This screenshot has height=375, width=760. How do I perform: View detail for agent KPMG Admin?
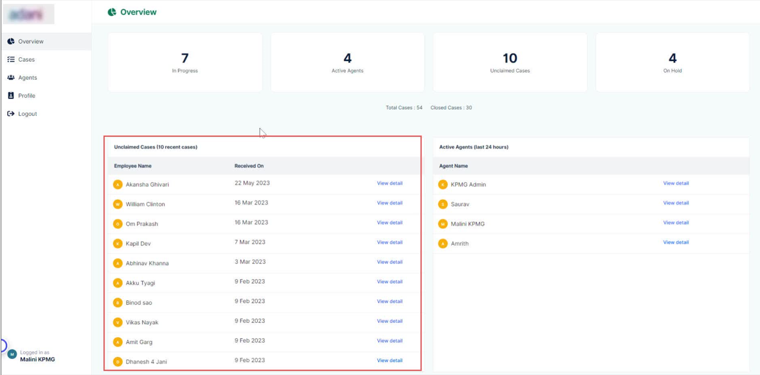tap(676, 183)
